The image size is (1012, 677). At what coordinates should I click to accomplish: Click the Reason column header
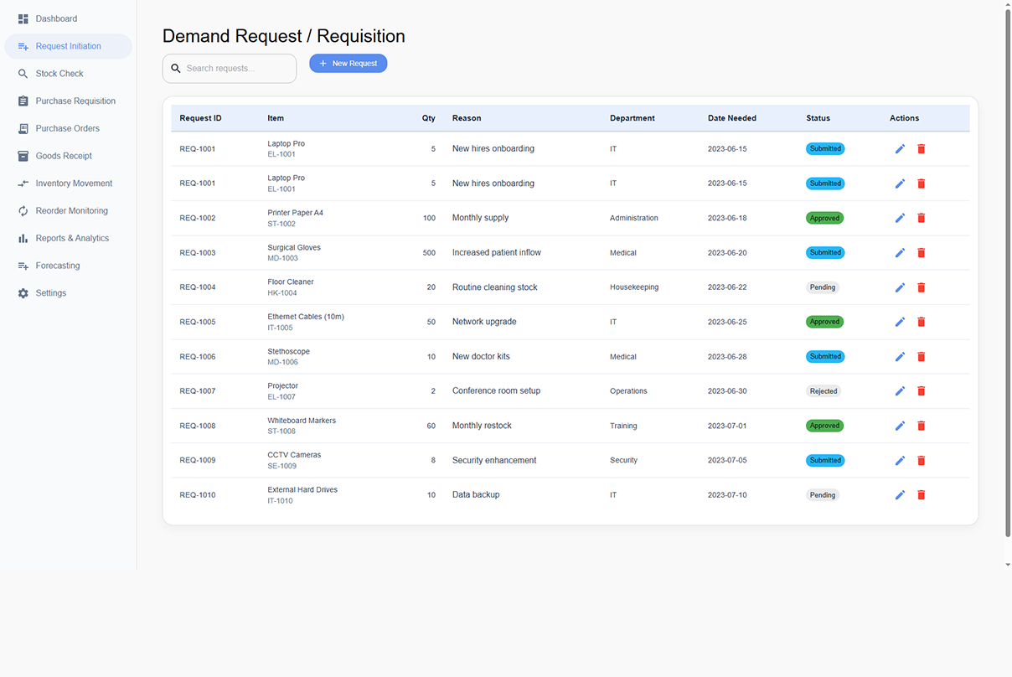[x=467, y=118]
